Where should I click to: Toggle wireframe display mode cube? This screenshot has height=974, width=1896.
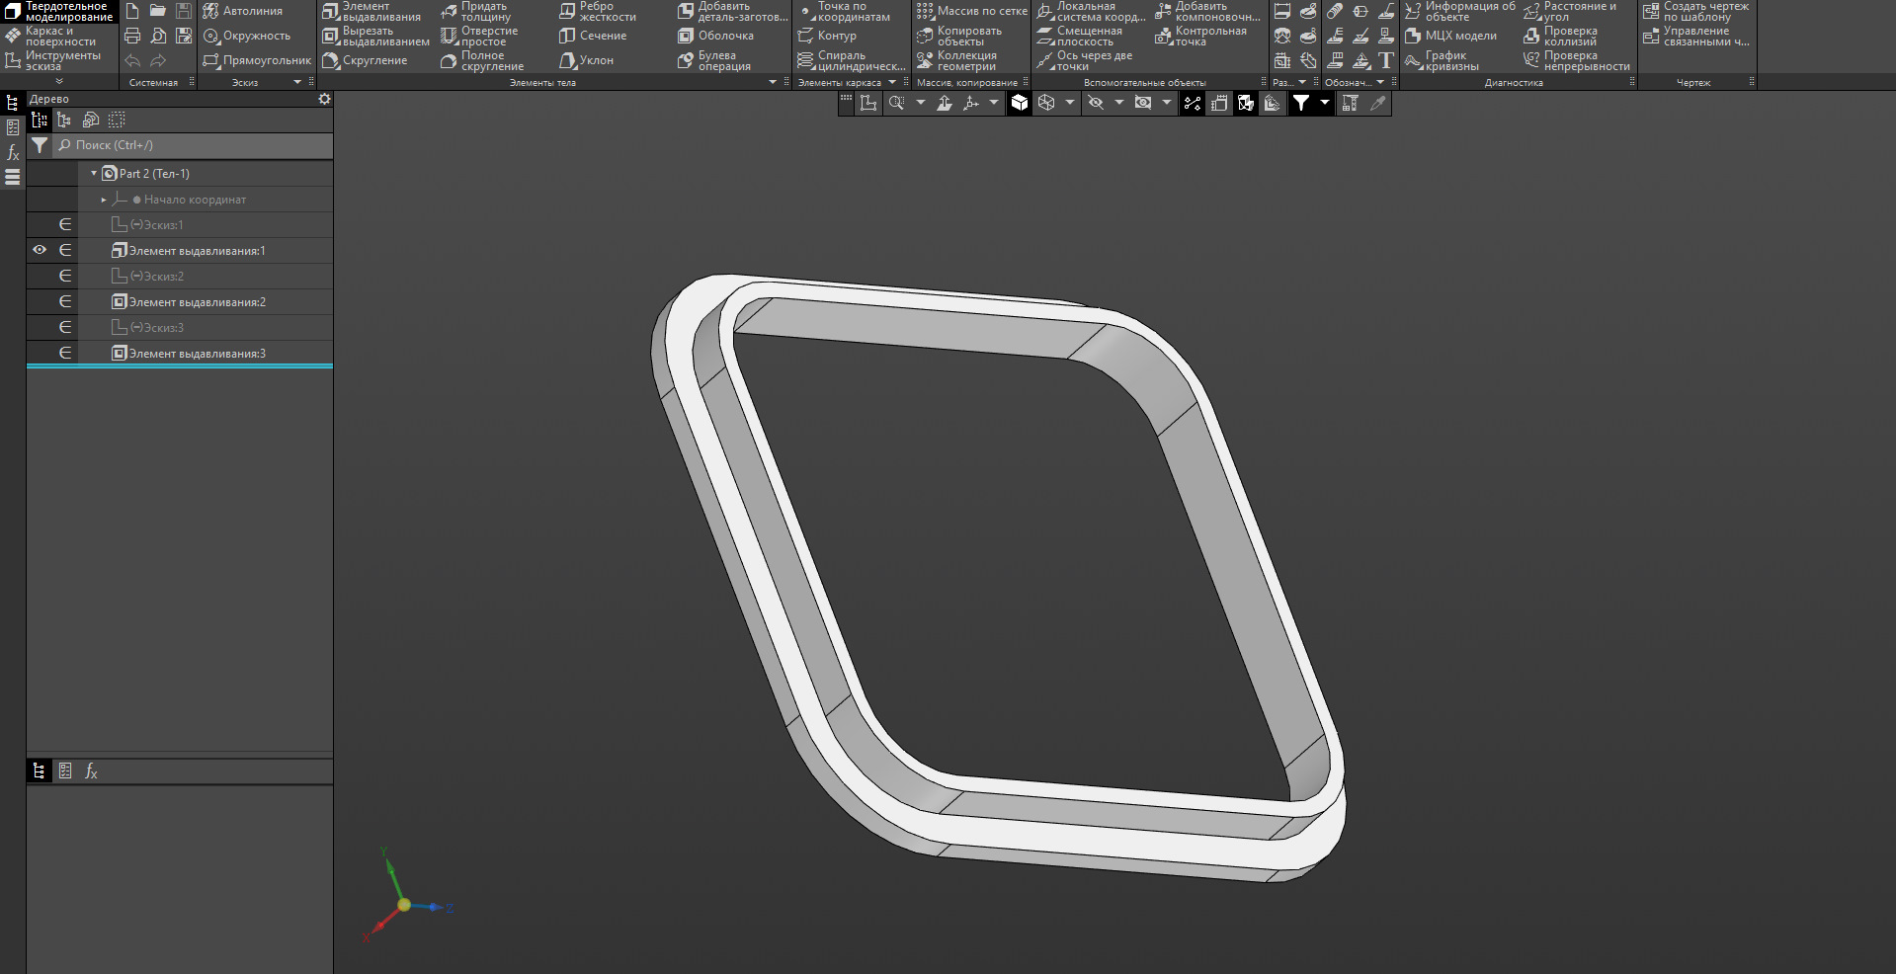point(1046,103)
